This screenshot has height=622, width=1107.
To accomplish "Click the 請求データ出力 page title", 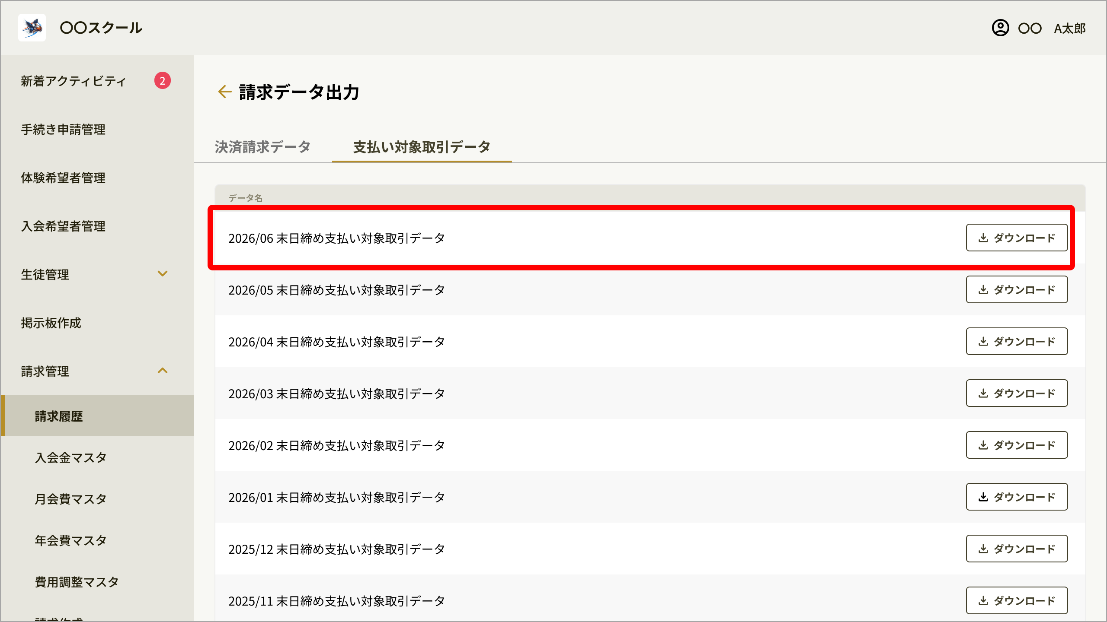I will 299,92.
